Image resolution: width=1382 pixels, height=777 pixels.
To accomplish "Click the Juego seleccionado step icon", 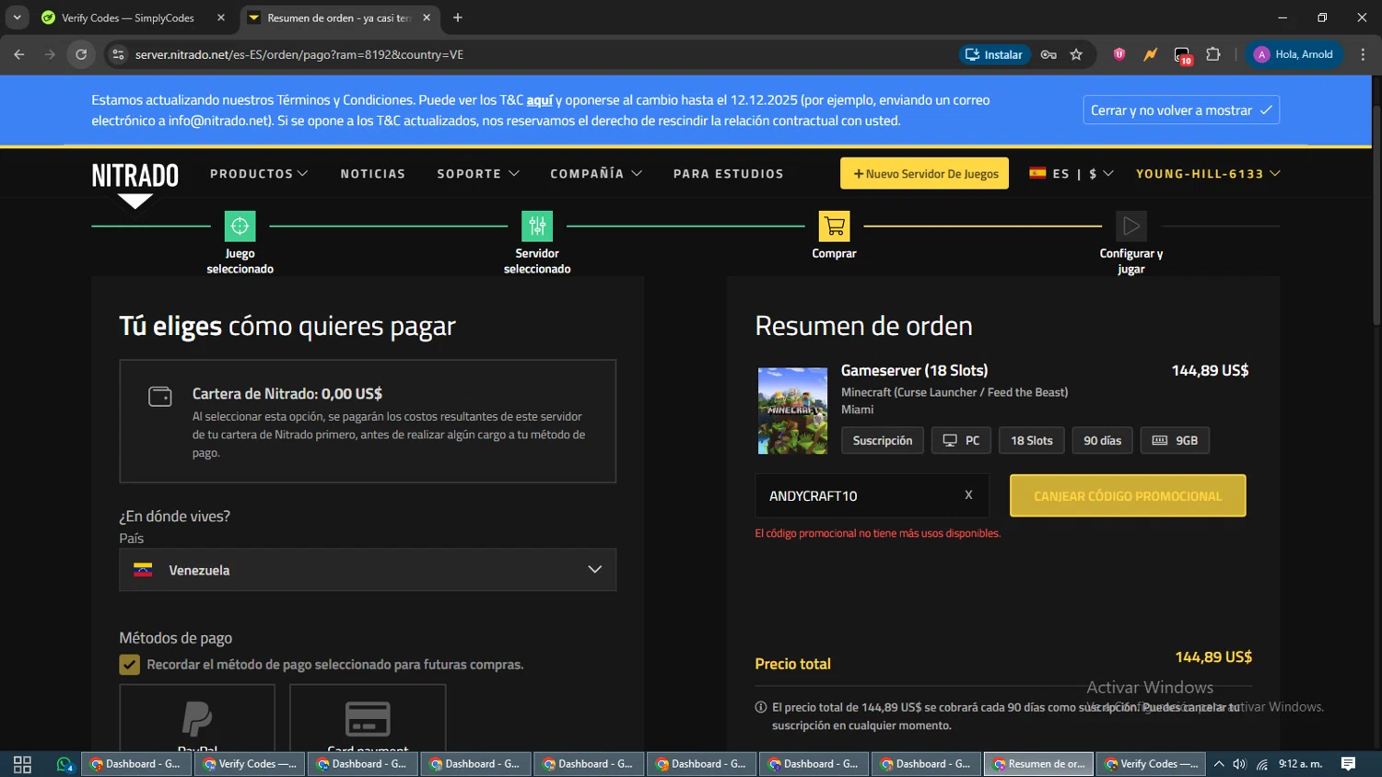I will point(240,226).
